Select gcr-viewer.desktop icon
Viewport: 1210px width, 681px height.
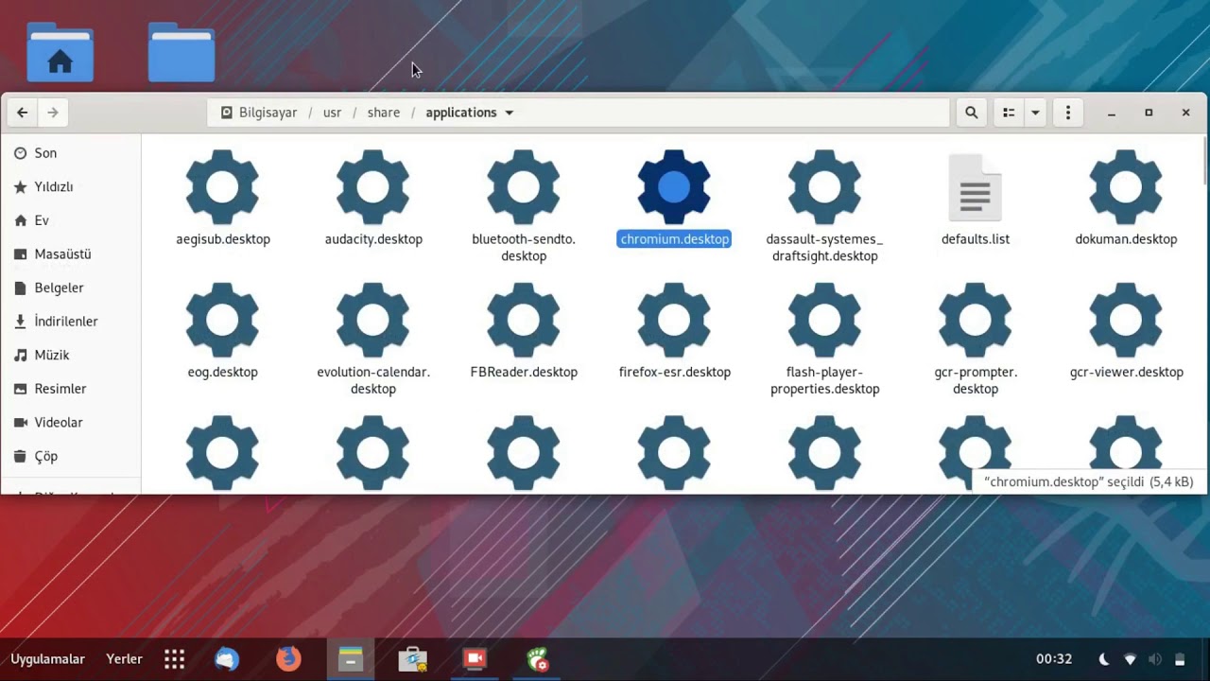1126,320
